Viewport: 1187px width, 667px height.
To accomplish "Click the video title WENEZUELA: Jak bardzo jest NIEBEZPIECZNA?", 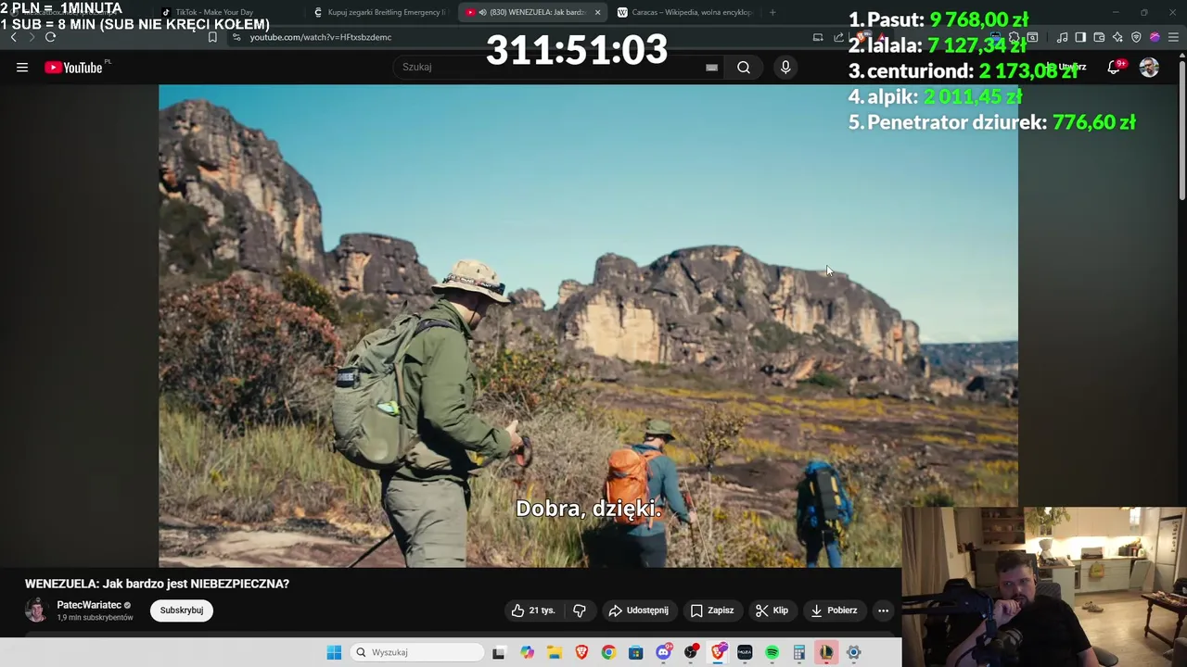I will [x=157, y=584].
